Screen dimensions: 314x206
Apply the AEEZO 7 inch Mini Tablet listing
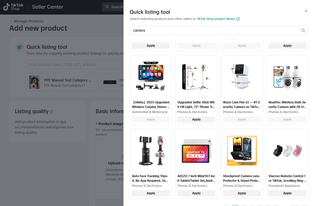(x=196, y=193)
